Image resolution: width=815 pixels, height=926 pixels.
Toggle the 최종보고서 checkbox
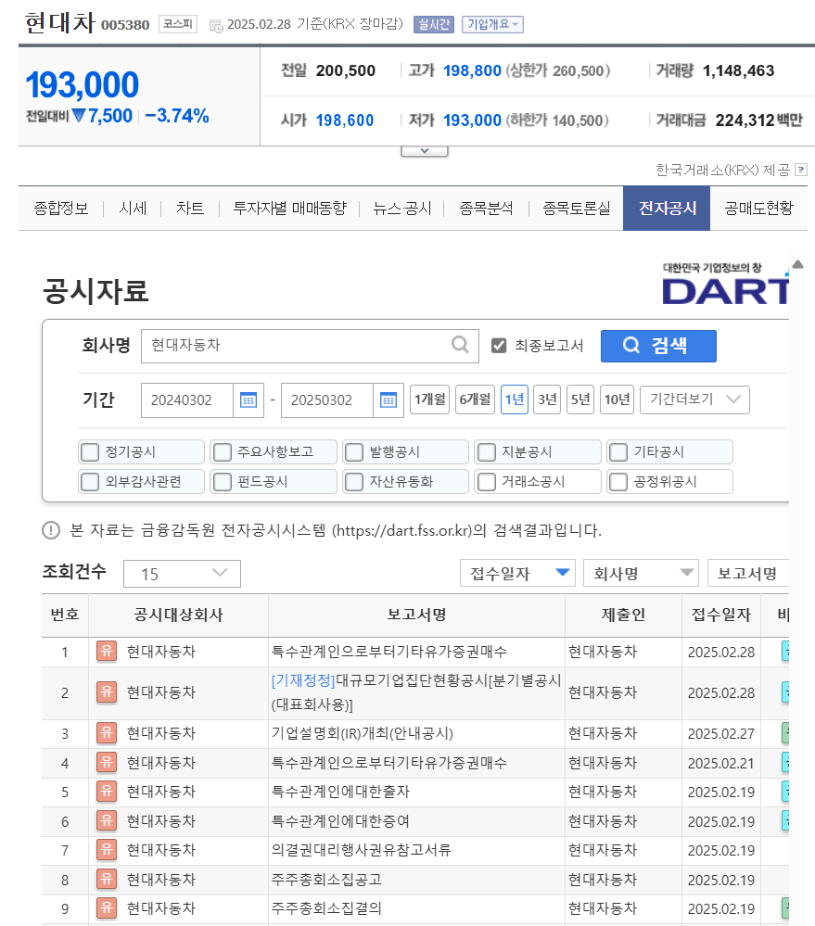499,346
